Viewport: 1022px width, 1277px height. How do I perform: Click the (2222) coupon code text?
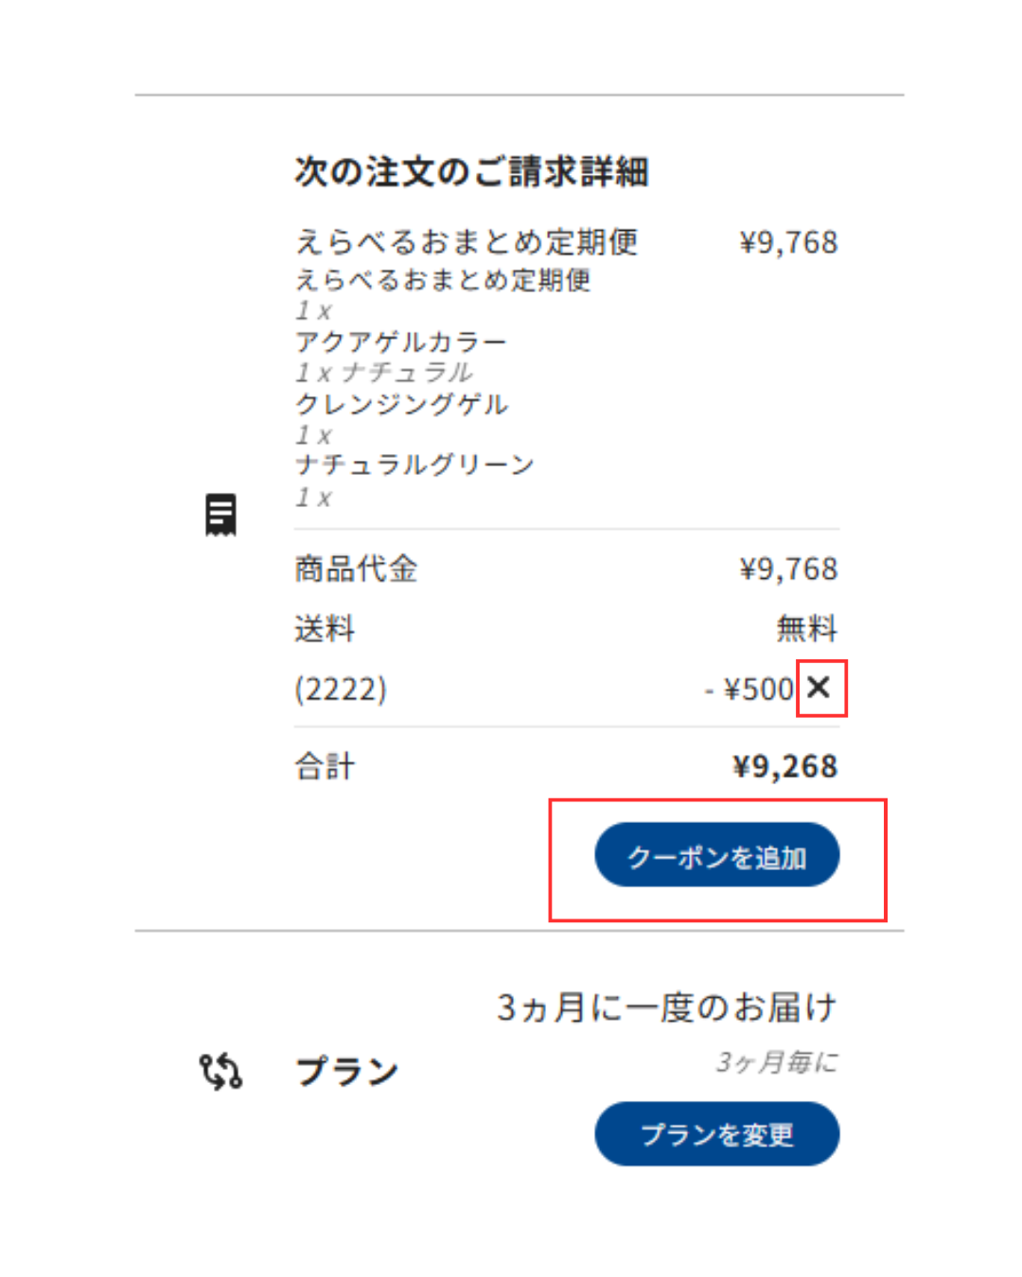tap(341, 690)
